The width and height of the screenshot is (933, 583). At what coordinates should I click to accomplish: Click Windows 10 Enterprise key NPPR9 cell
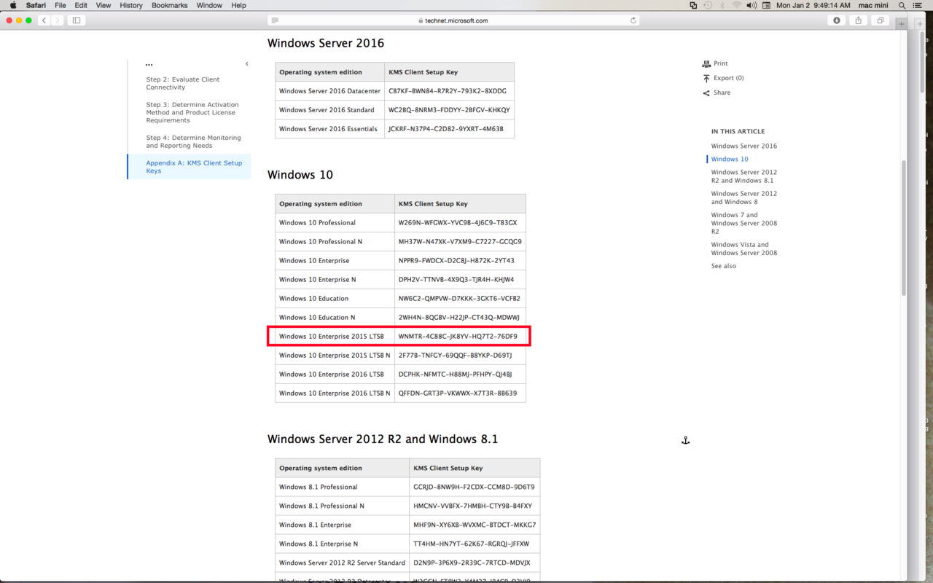(460, 261)
